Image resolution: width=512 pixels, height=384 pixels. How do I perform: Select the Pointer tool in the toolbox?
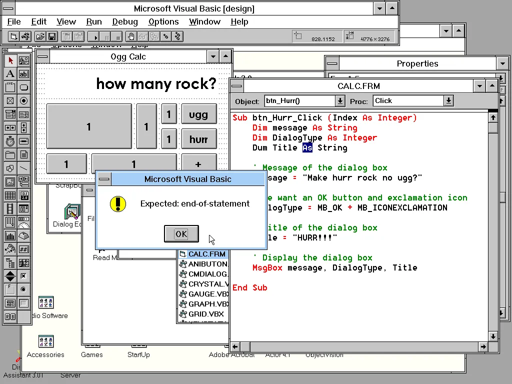coord(10,60)
